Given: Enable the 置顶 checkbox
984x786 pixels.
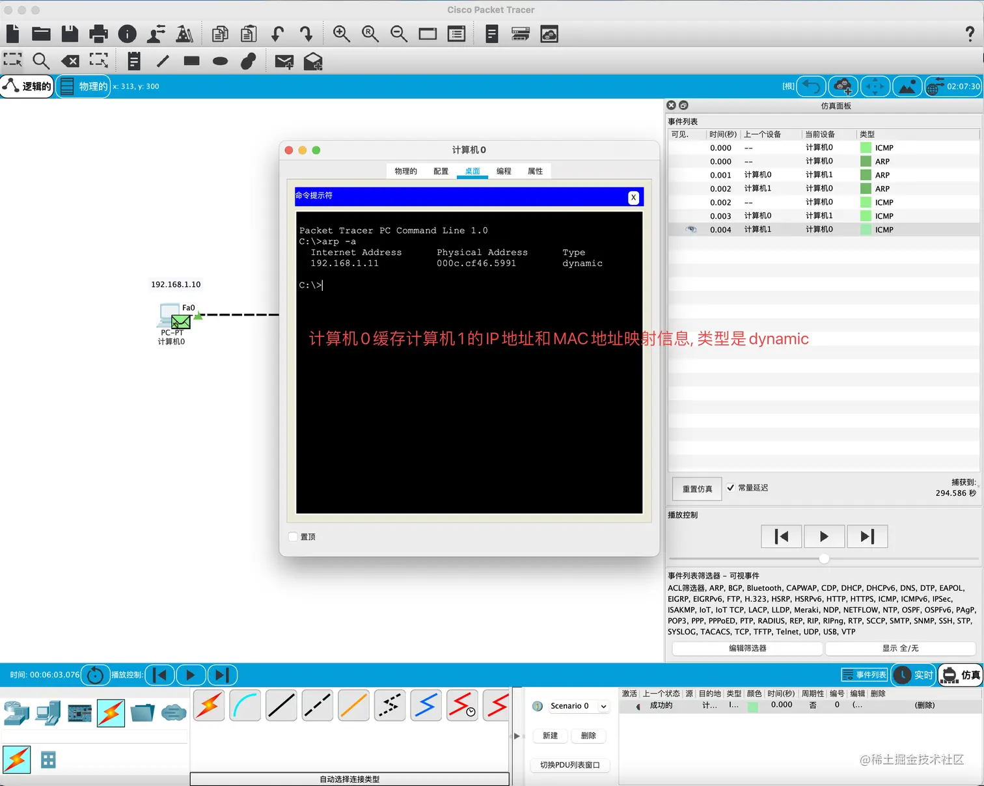Looking at the screenshot, I should [294, 537].
